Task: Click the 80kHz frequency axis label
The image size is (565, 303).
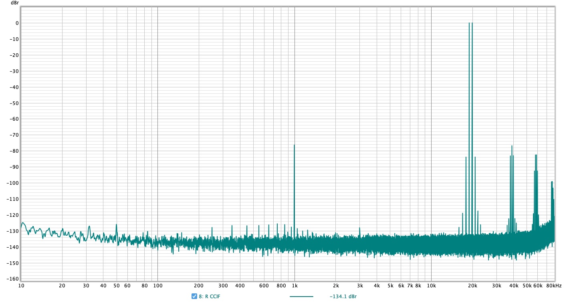Action: tap(554, 286)
